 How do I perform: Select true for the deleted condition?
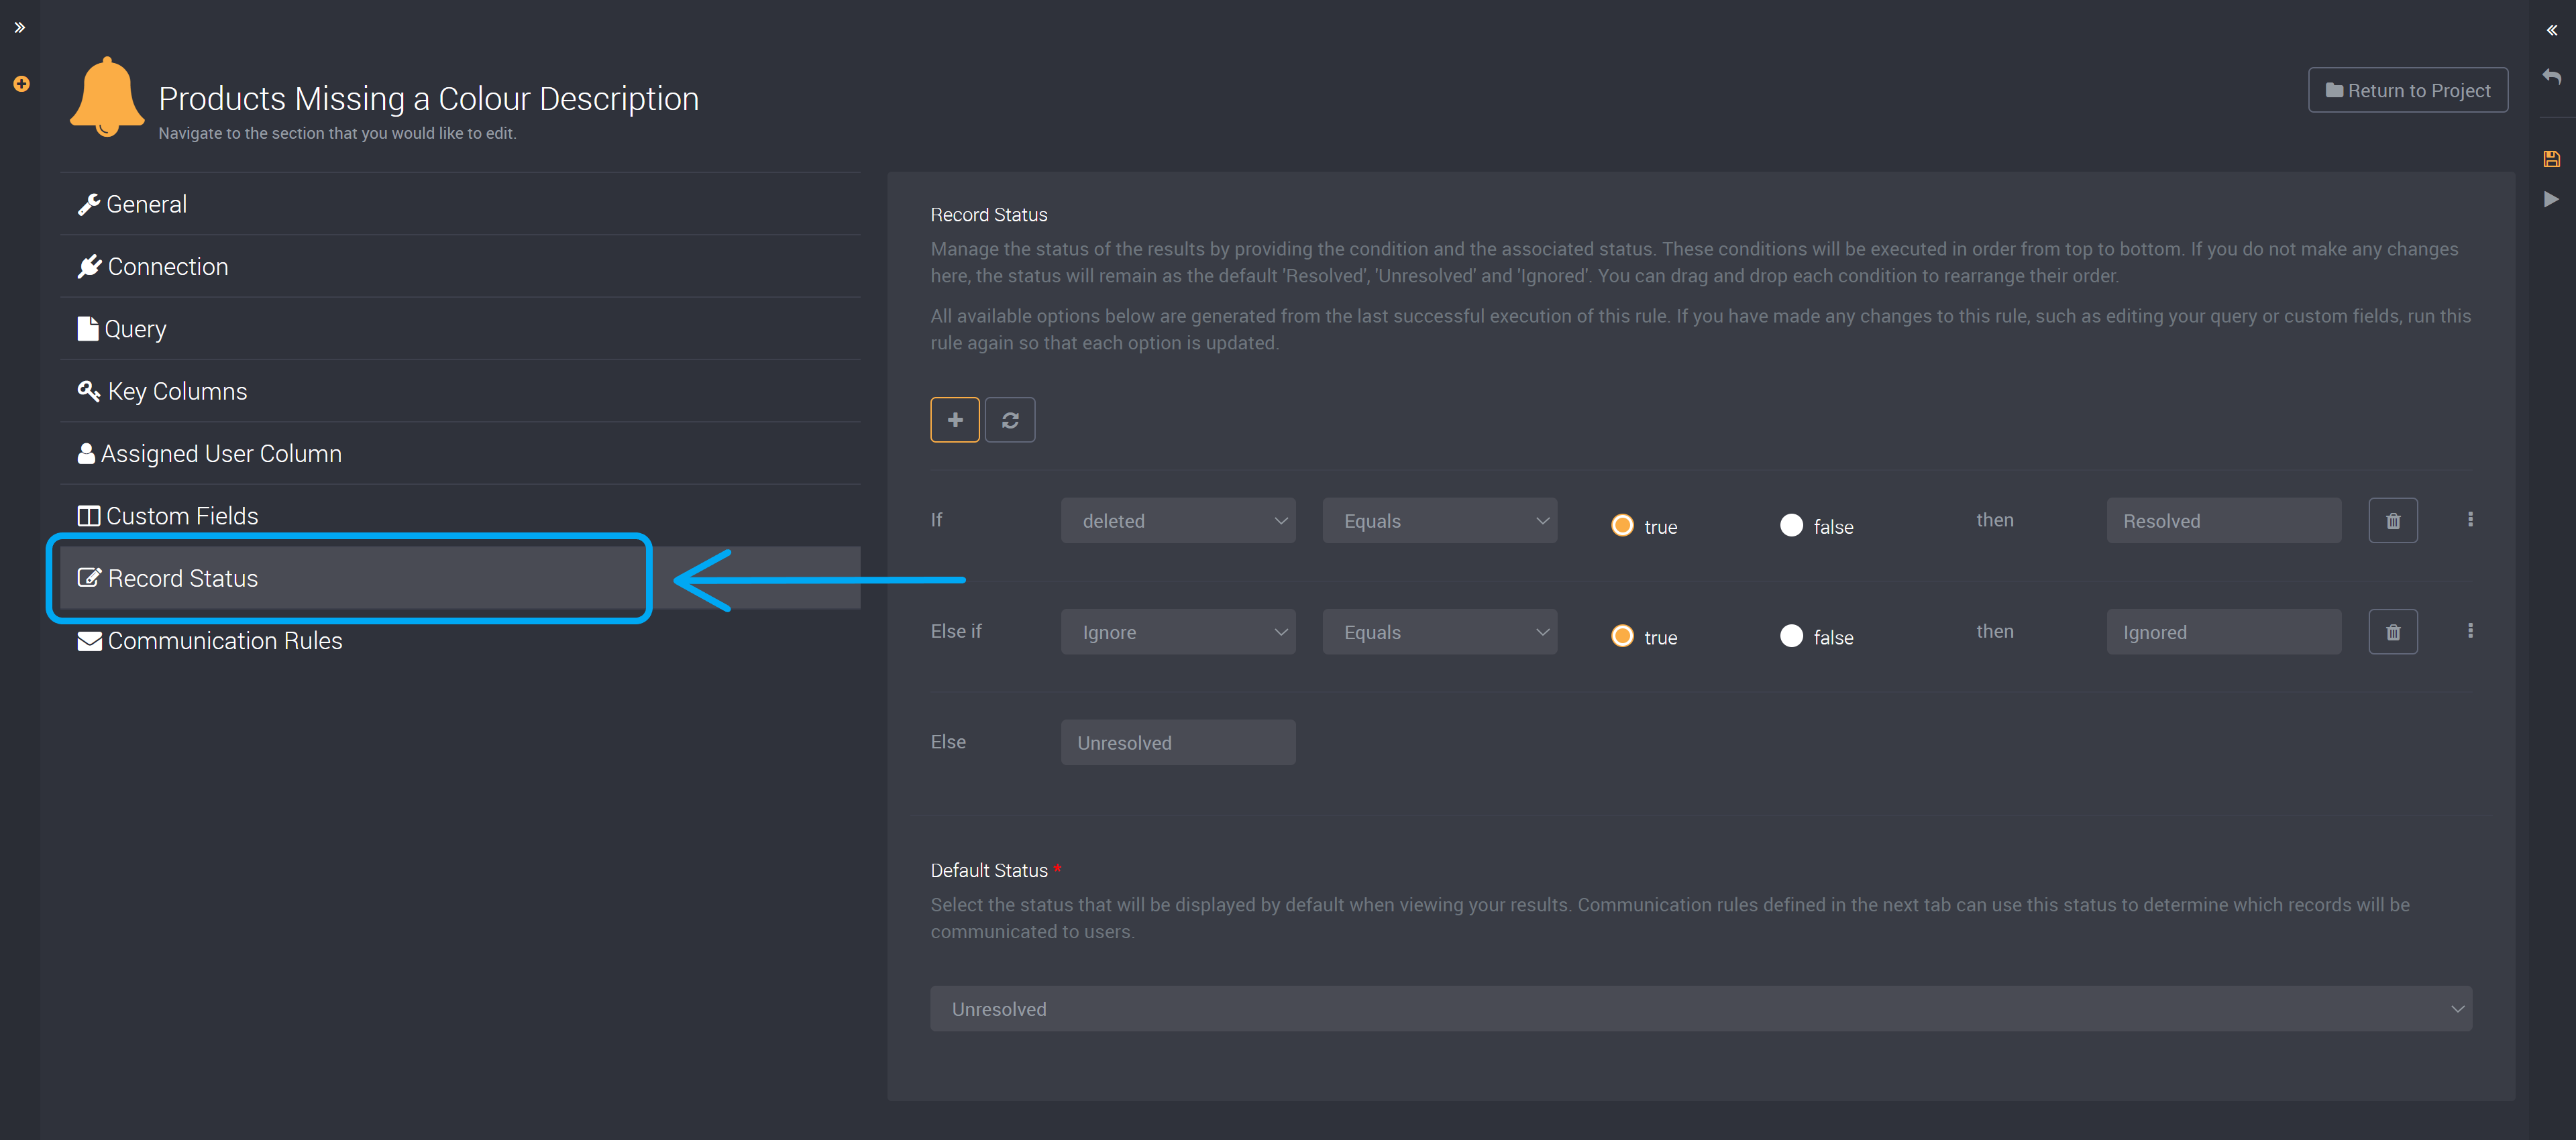(1622, 526)
